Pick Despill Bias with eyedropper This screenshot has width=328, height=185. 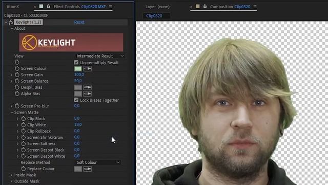tap(88, 87)
